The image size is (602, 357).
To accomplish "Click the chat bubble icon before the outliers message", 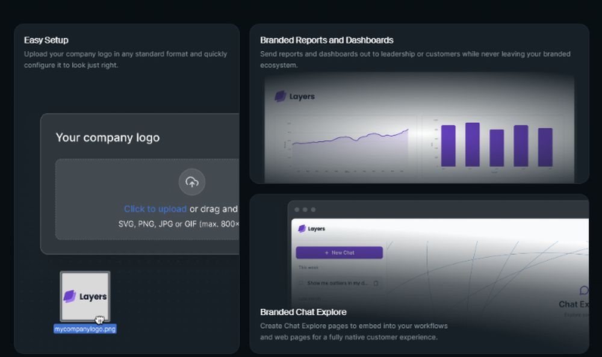I will [x=301, y=283].
